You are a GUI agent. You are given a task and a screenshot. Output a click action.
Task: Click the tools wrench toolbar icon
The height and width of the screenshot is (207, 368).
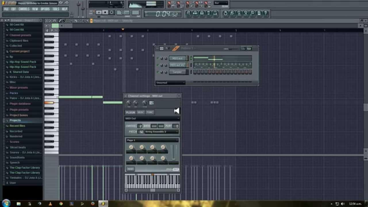point(246,13)
